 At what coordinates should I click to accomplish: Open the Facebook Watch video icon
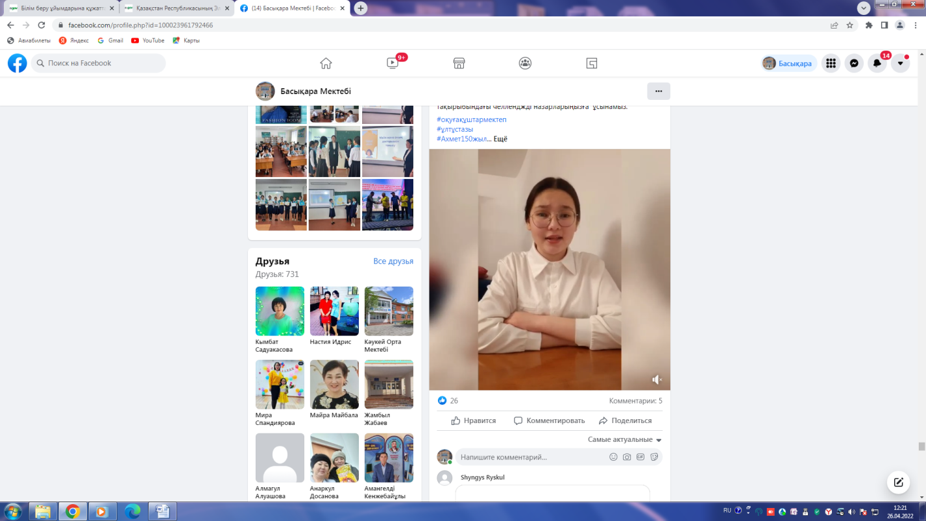(x=393, y=63)
